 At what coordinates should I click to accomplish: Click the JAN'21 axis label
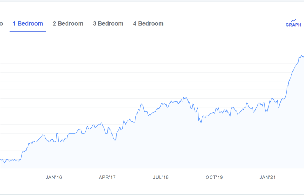(267, 177)
